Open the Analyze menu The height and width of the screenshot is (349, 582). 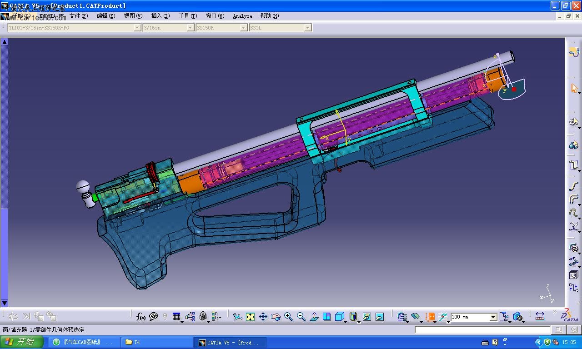tap(242, 16)
